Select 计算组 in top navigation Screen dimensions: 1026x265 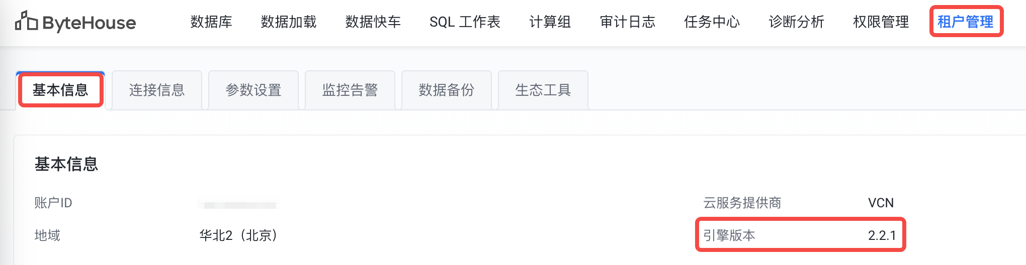point(550,22)
